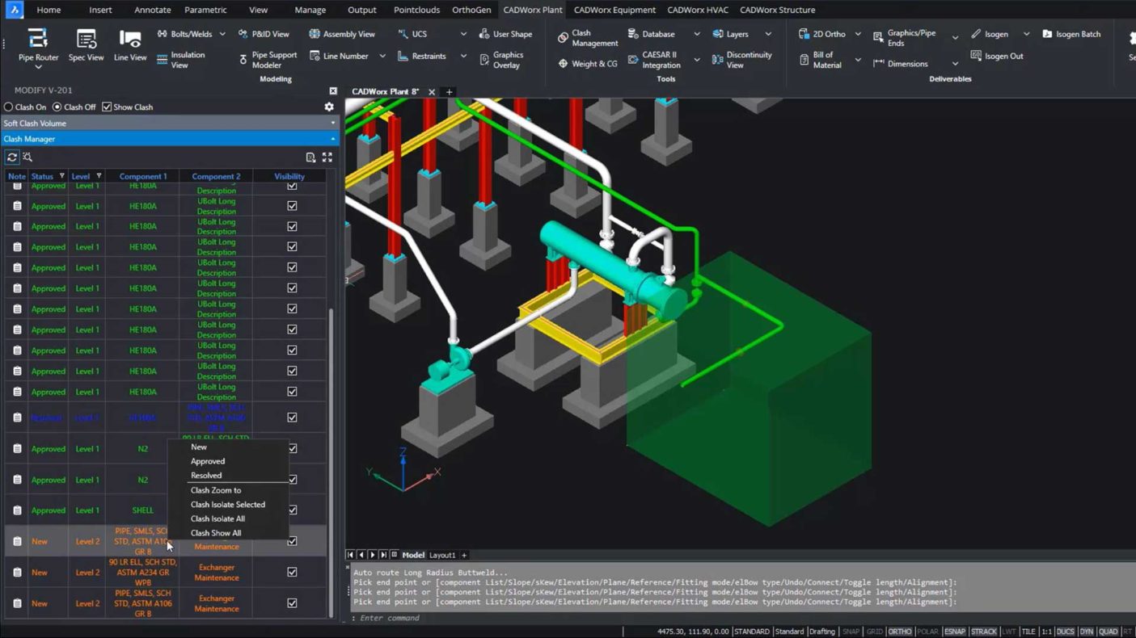
Task: Select Clash Isolate Selected menu item
Action: click(x=228, y=505)
